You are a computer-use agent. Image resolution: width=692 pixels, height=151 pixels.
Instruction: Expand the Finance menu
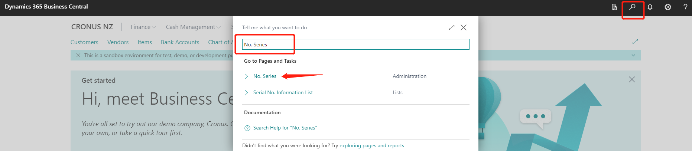(x=143, y=27)
